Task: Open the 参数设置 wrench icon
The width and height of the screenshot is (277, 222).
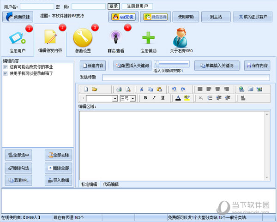Action: [83, 38]
